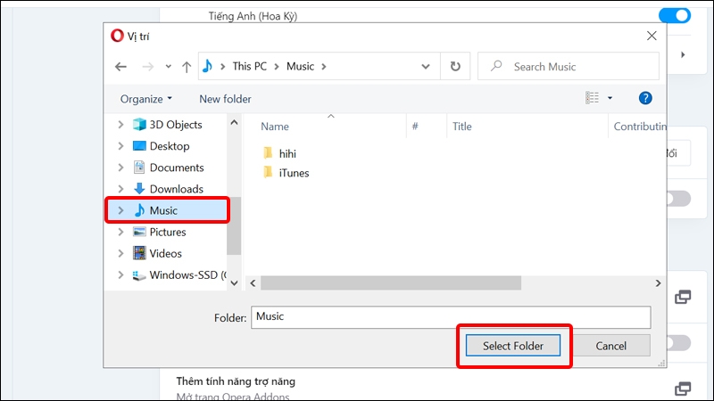Click the view layout icon
This screenshot has height=401, width=714.
[x=592, y=99]
